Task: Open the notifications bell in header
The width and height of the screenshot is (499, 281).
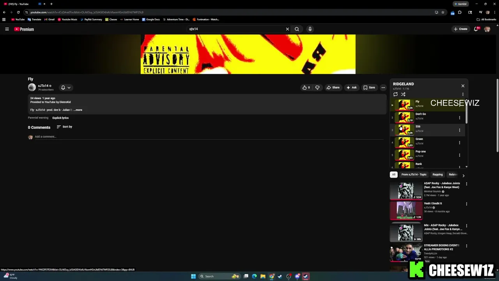Action: [476, 29]
